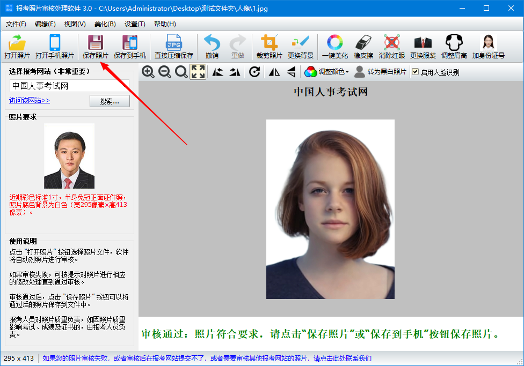Apply One-click Beautify (一键美化)
The width and height of the screenshot is (524, 366).
[x=335, y=47]
